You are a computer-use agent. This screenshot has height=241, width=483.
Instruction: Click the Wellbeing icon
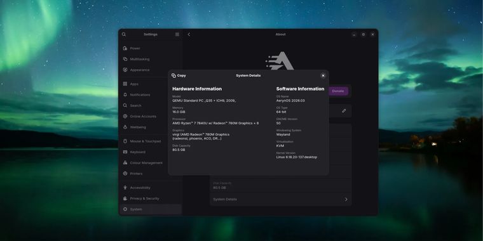[125, 127]
